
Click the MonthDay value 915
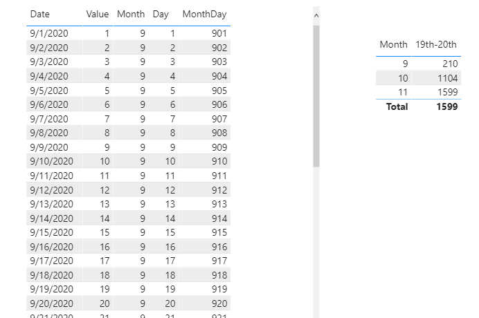pyautogui.click(x=219, y=232)
